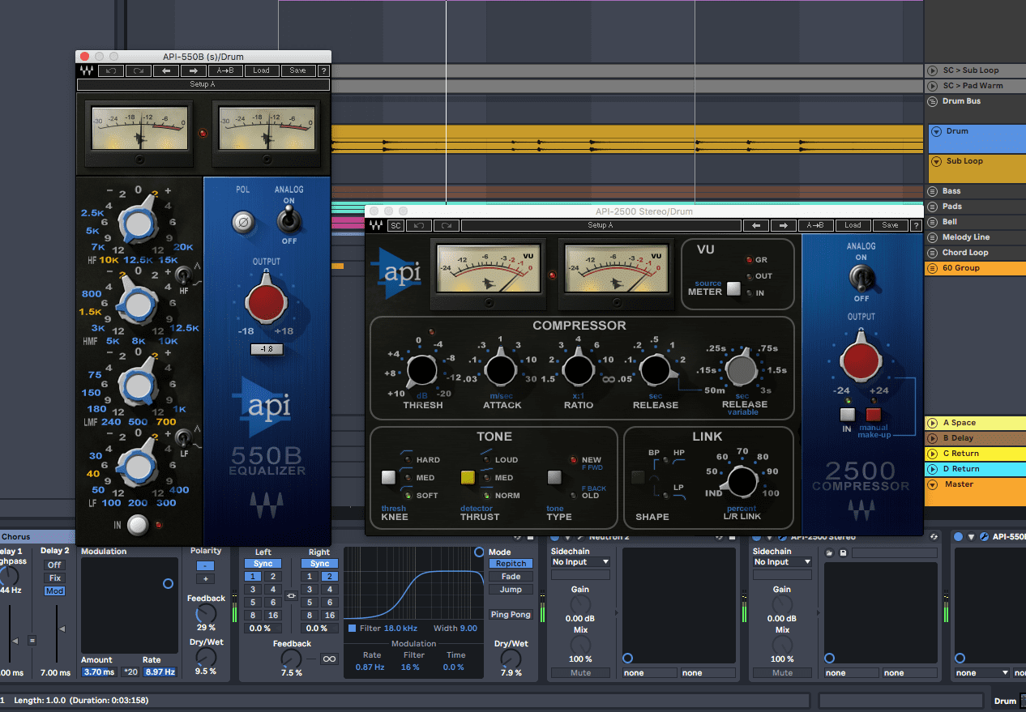This screenshot has height=712, width=1026.
Task: Click Save in the API-550B toolbar
Action: point(298,70)
